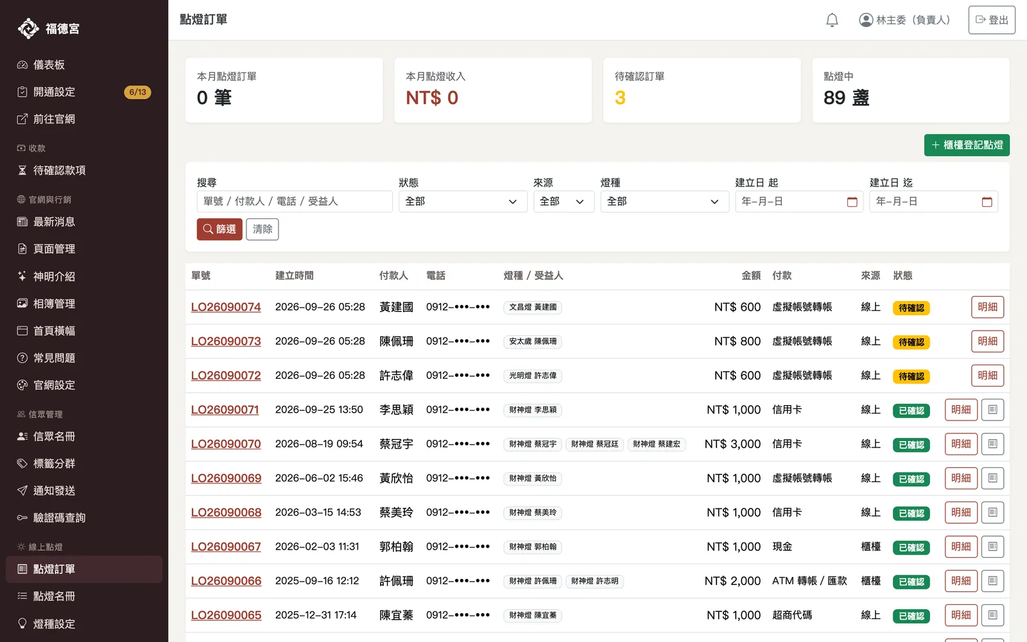Open 信眾名冊 list
Image resolution: width=1027 pixels, height=642 pixels.
(x=84, y=436)
